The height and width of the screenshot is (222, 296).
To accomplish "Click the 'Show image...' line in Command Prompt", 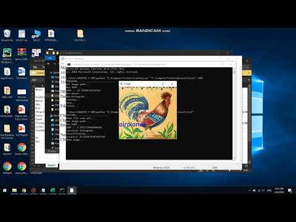I will point(75,140).
